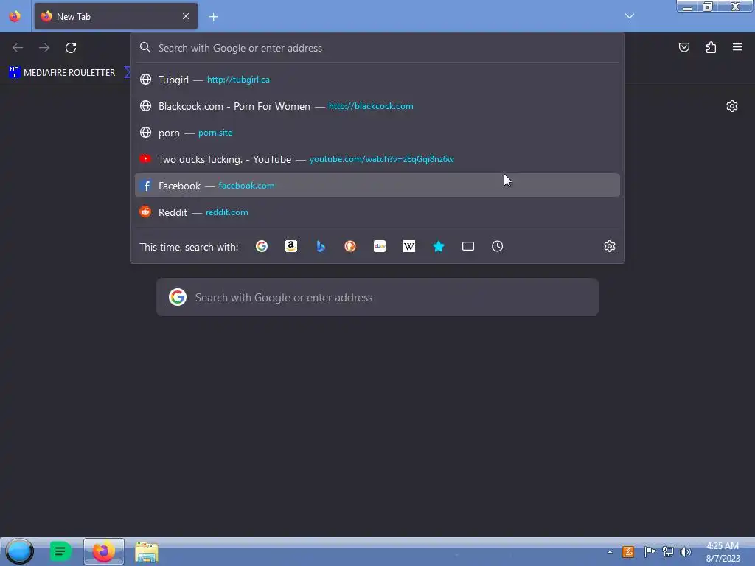Open the Windows Start orb
The height and width of the screenshot is (566, 755).
[19, 551]
